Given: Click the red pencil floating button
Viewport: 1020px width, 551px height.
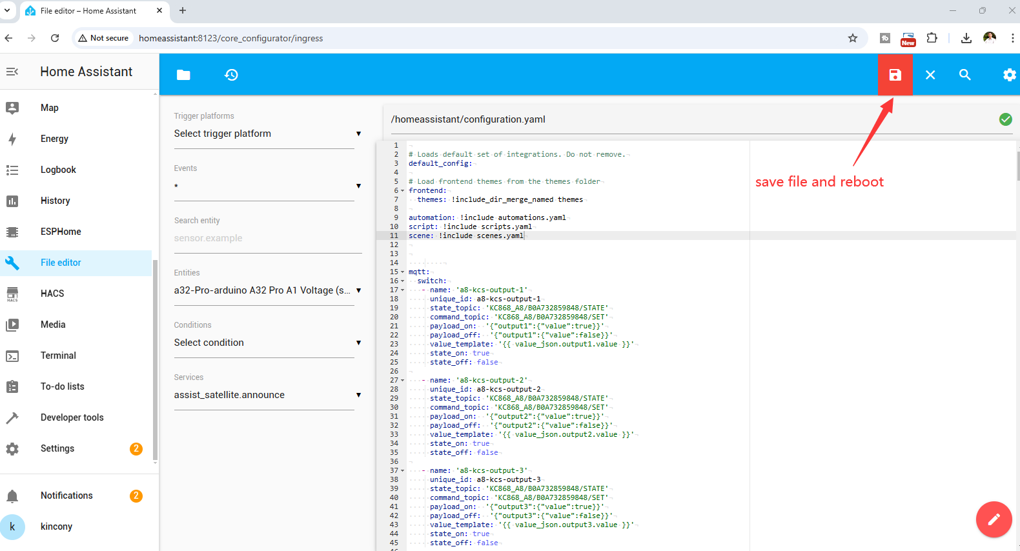Looking at the screenshot, I should tap(994, 519).
